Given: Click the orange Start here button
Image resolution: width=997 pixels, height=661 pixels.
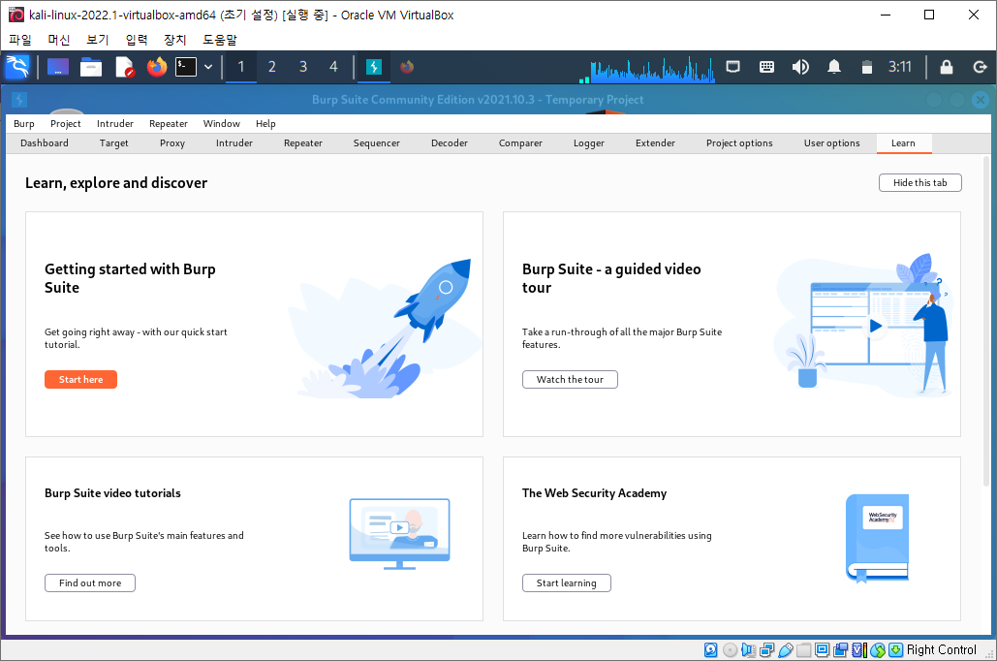Looking at the screenshot, I should 80,379.
